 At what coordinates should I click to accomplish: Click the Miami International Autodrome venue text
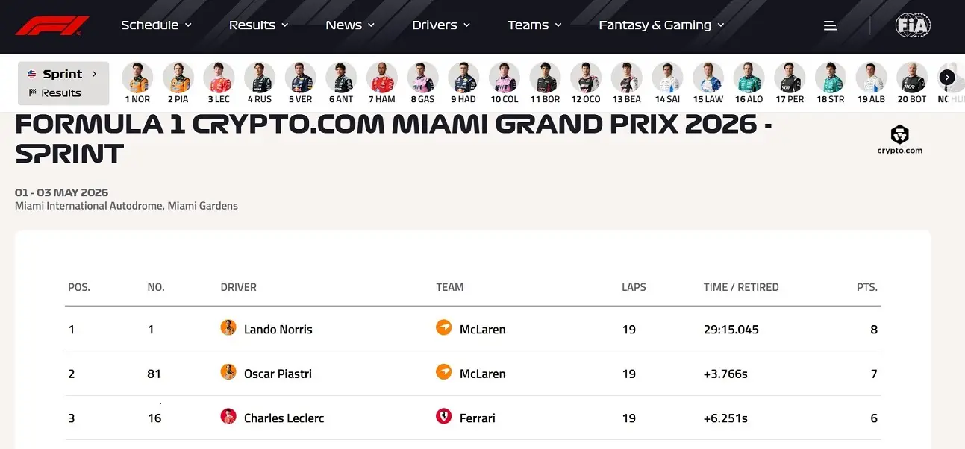(126, 206)
